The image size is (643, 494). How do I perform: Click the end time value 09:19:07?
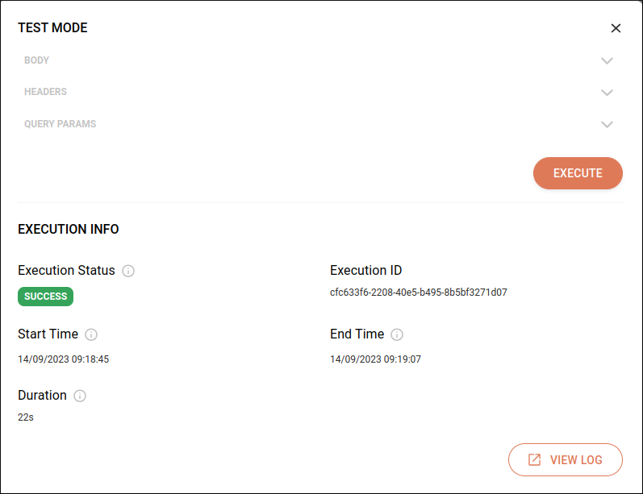click(401, 359)
